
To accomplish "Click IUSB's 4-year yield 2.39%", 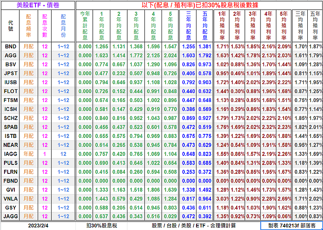I will (x=268, y=82).
